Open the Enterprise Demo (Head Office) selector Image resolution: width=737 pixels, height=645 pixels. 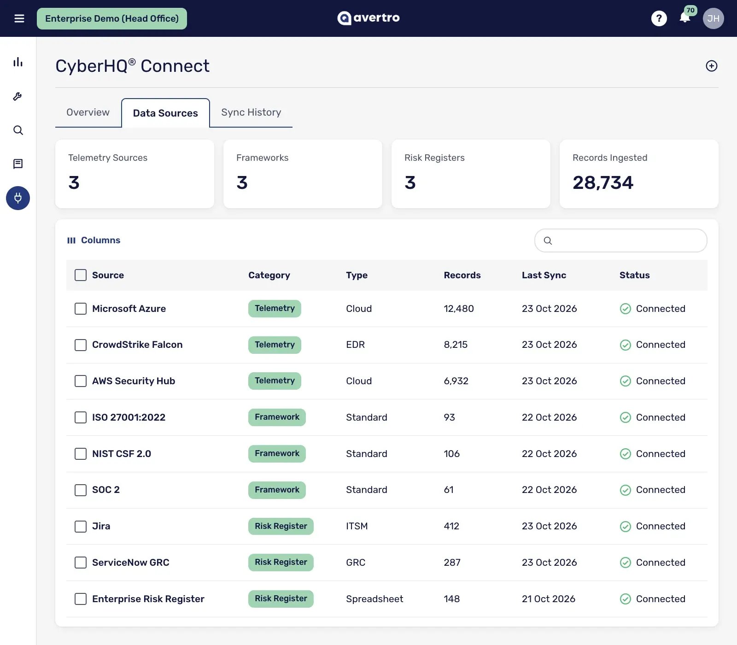tap(112, 18)
